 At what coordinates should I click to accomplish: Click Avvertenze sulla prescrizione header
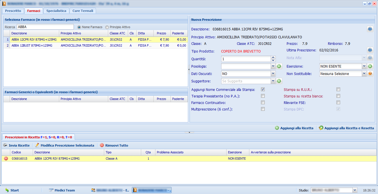click(x=313, y=152)
